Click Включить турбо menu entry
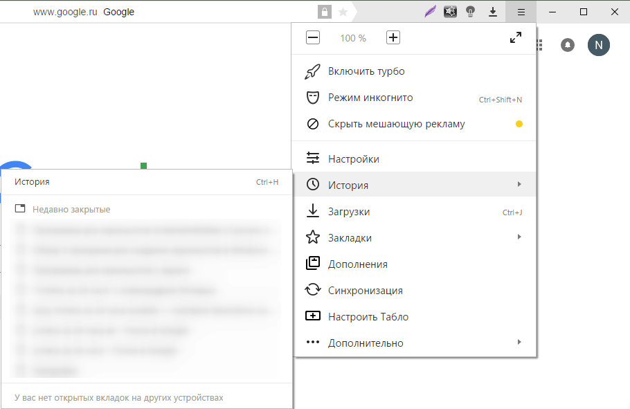 [414, 71]
